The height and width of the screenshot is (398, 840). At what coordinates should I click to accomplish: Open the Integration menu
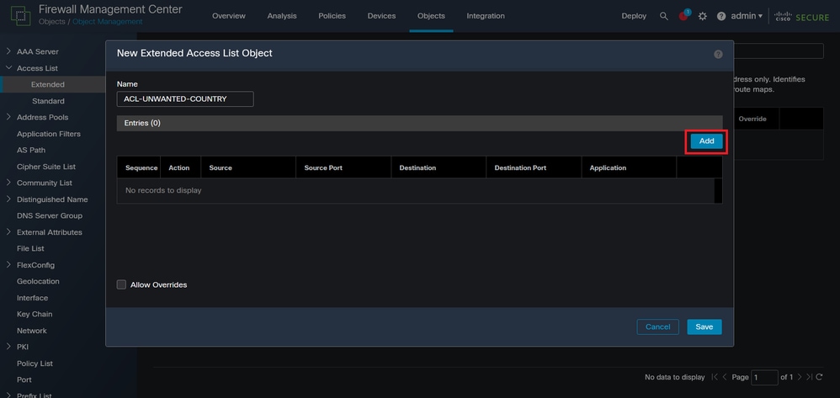click(486, 16)
